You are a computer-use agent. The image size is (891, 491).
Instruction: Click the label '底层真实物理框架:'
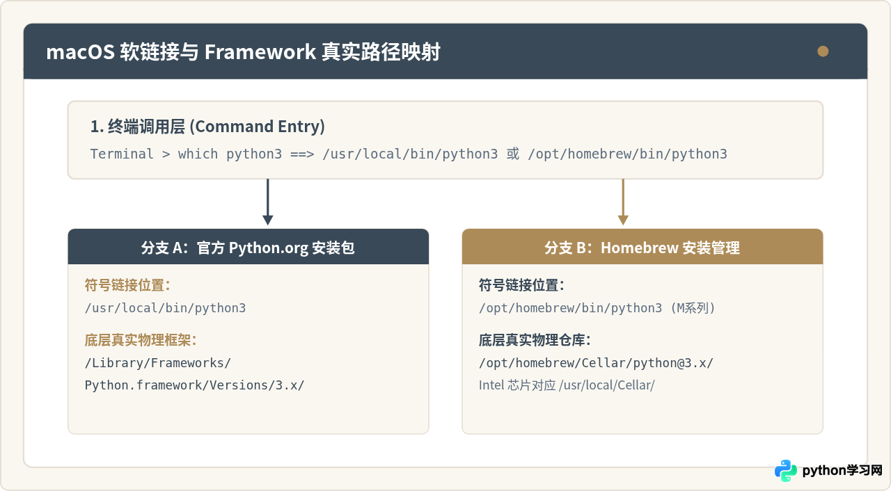coord(141,339)
